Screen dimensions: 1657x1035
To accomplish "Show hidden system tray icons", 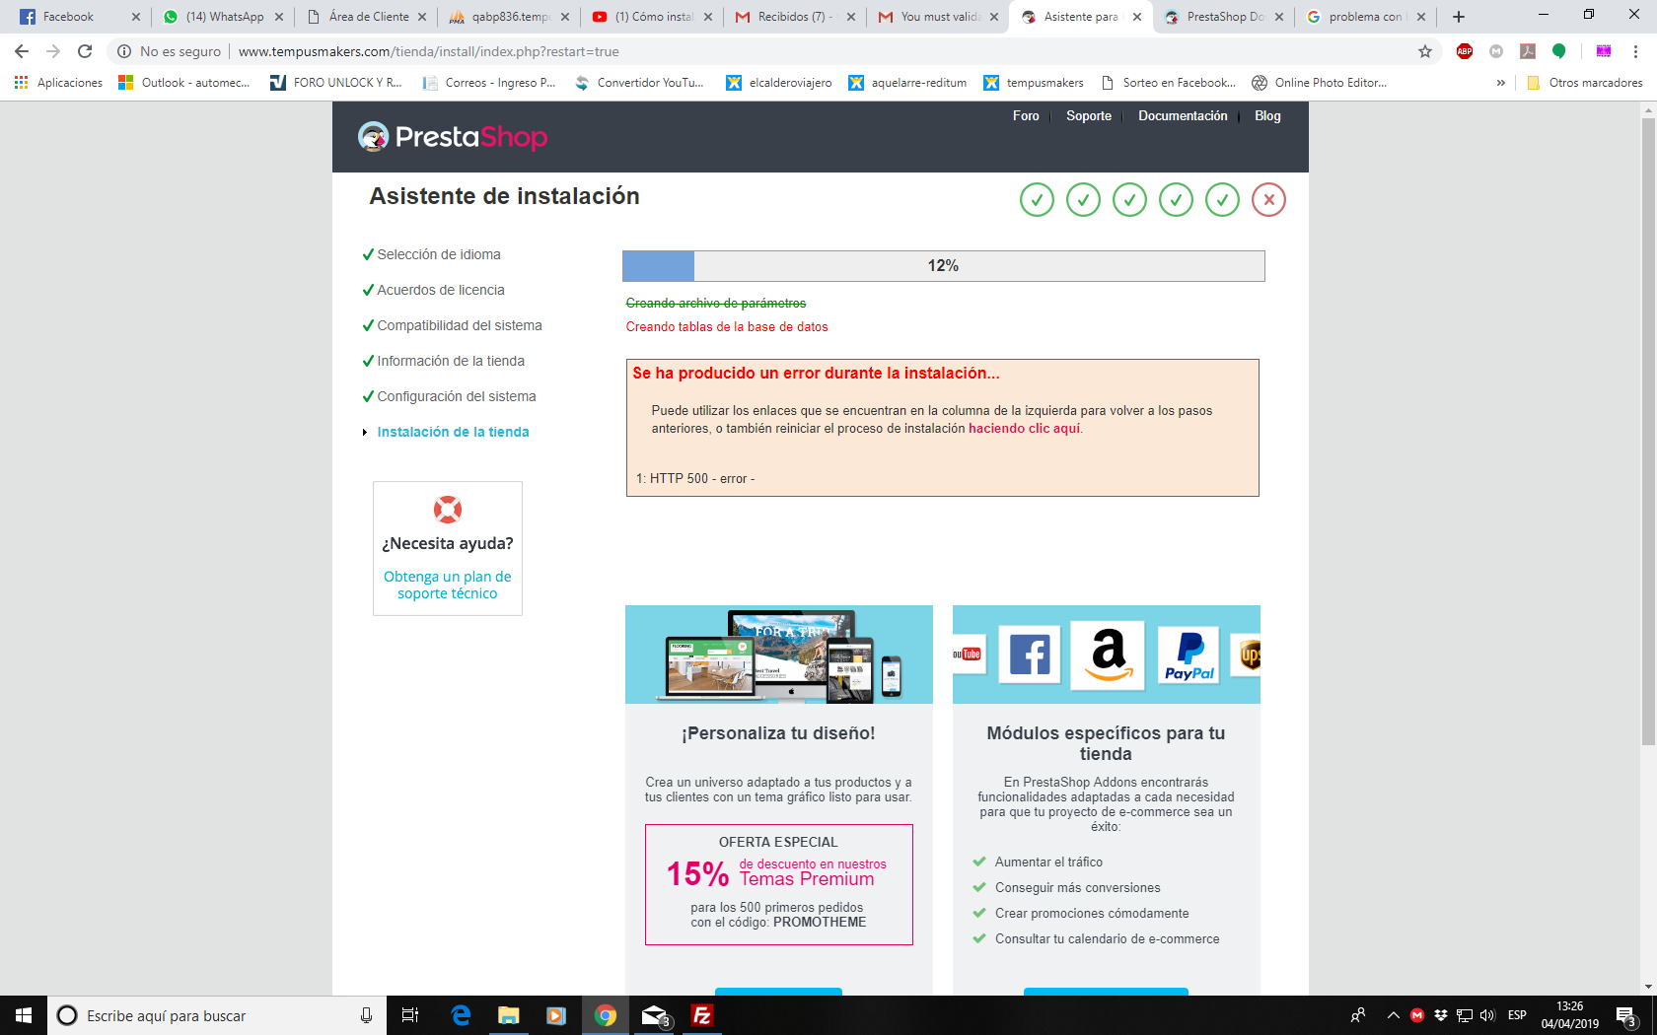I will tap(1394, 1015).
